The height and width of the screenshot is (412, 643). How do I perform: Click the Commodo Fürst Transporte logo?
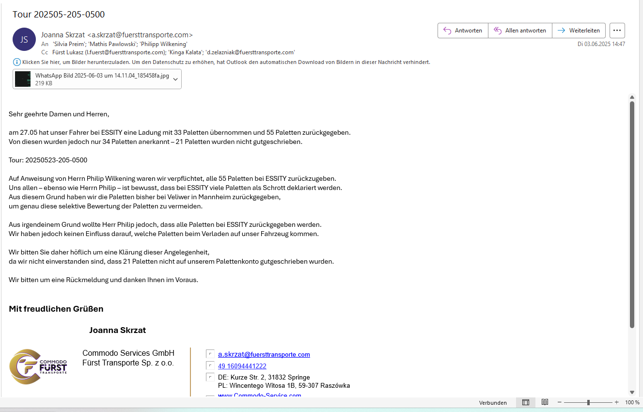click(x=38, y=366)
